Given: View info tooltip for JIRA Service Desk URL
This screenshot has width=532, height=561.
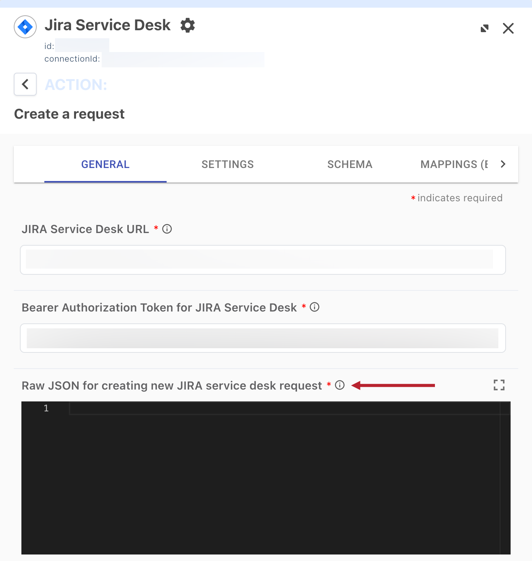Looking at the screenshot, I should (x=167, y=229).
